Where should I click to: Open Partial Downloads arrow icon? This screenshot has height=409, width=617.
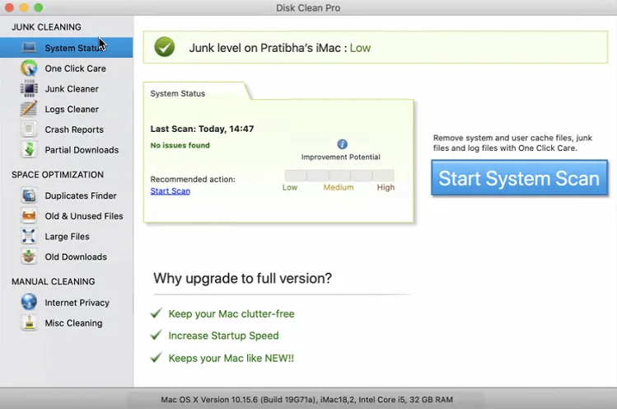pyautogui.click(x=29, y=150)
